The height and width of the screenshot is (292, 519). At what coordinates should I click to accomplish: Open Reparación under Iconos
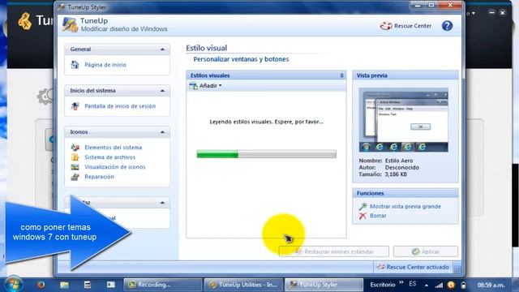[99, 177]
